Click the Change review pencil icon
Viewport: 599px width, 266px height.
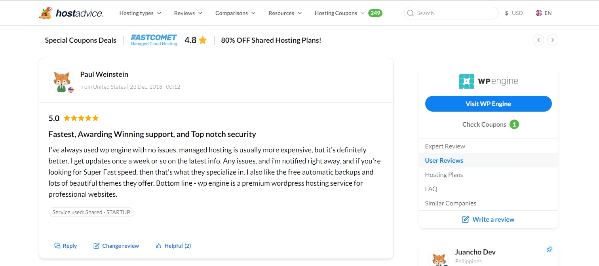click(96, 246)
